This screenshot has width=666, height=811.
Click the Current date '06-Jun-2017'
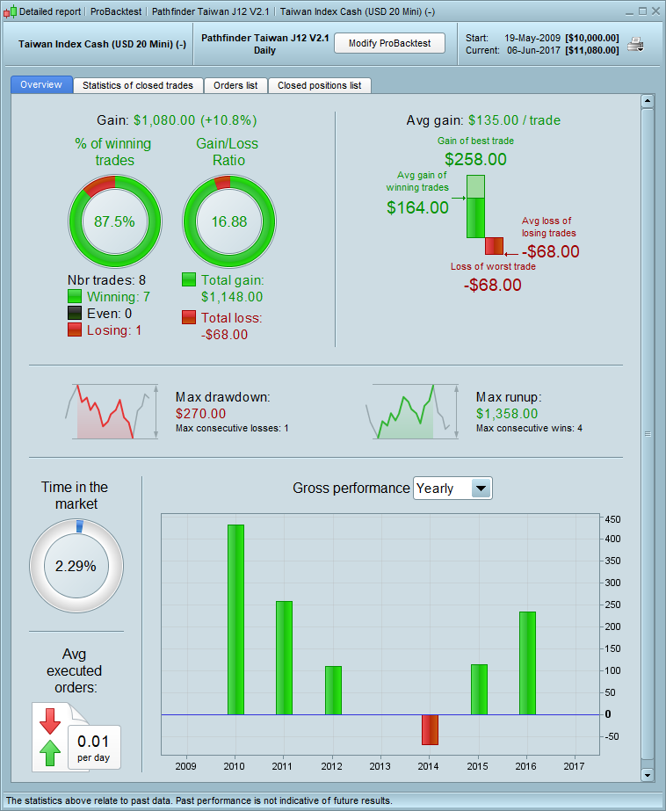point(533,50)
